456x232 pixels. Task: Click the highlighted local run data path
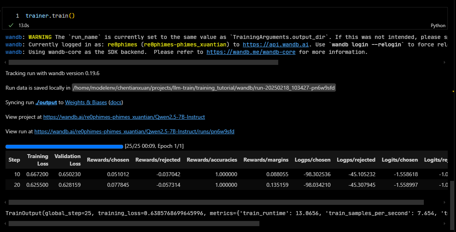click(x=204, y=88)
